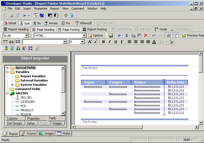Open the Properties menu

(x=40, y=9)
